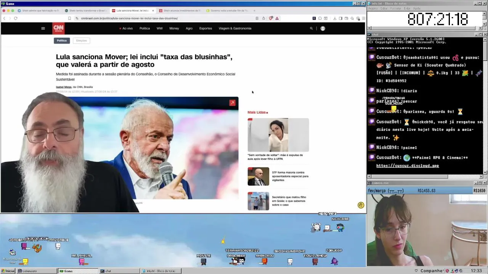Open CNN hamburger menu icon
The height and width of the screenshot is (274, 488).
pos(43,28)
